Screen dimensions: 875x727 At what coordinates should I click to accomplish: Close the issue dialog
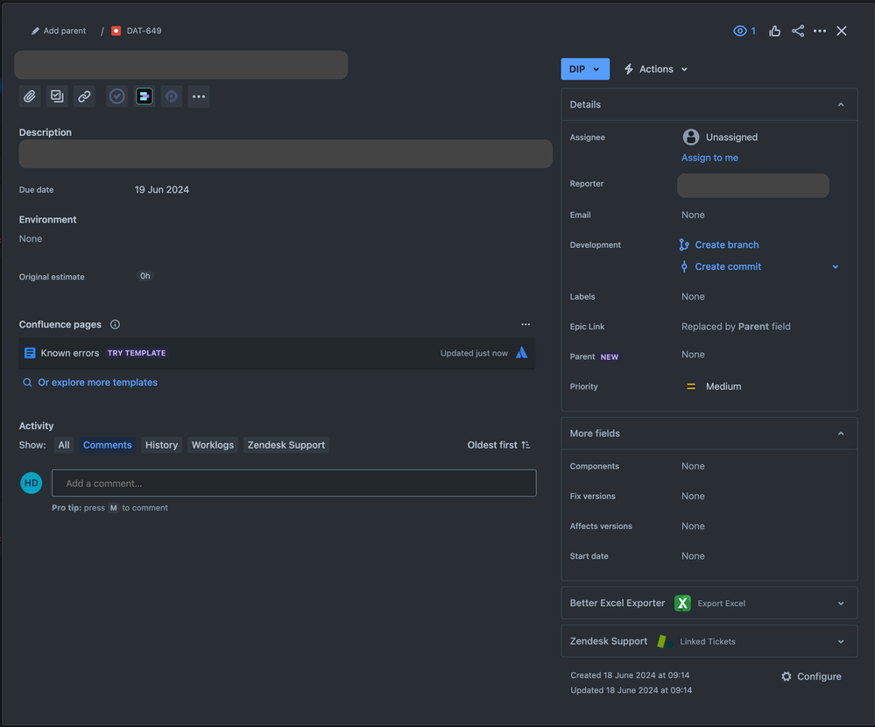842,31
